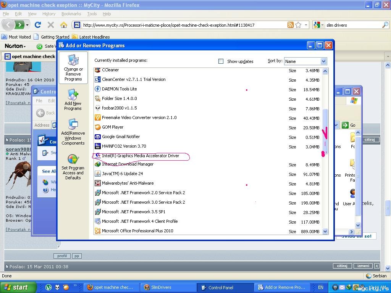
Task: Click the Firefox back arrow
Action: [x=8, y=25]
